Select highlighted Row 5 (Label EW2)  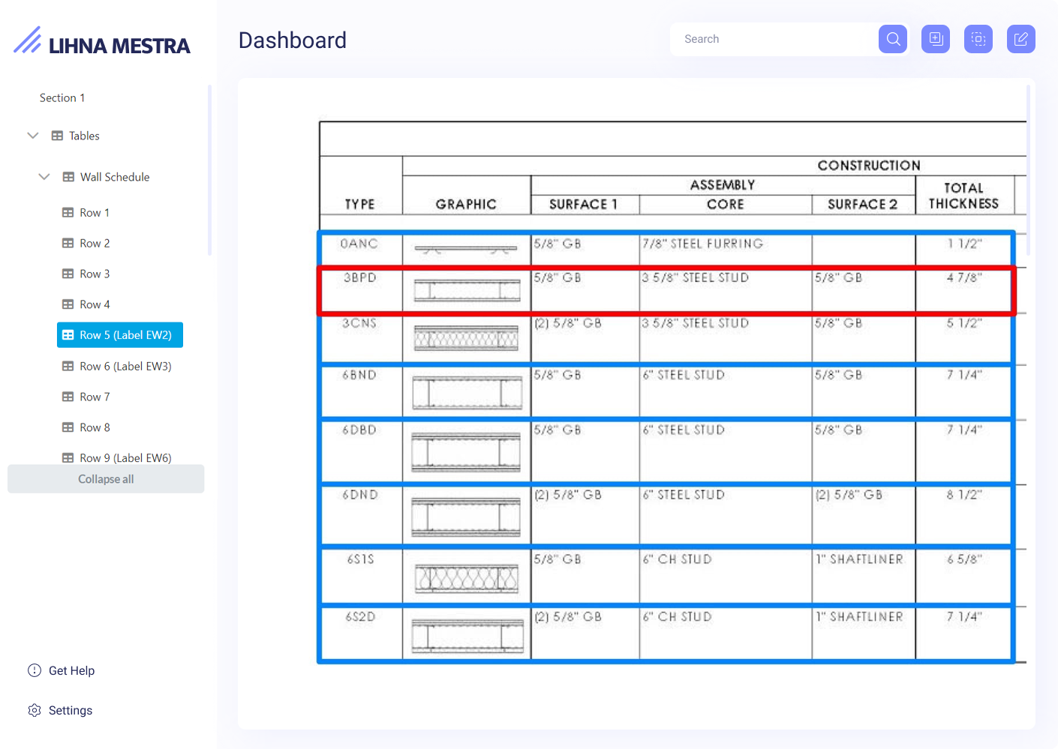click(x=119, y=334)
